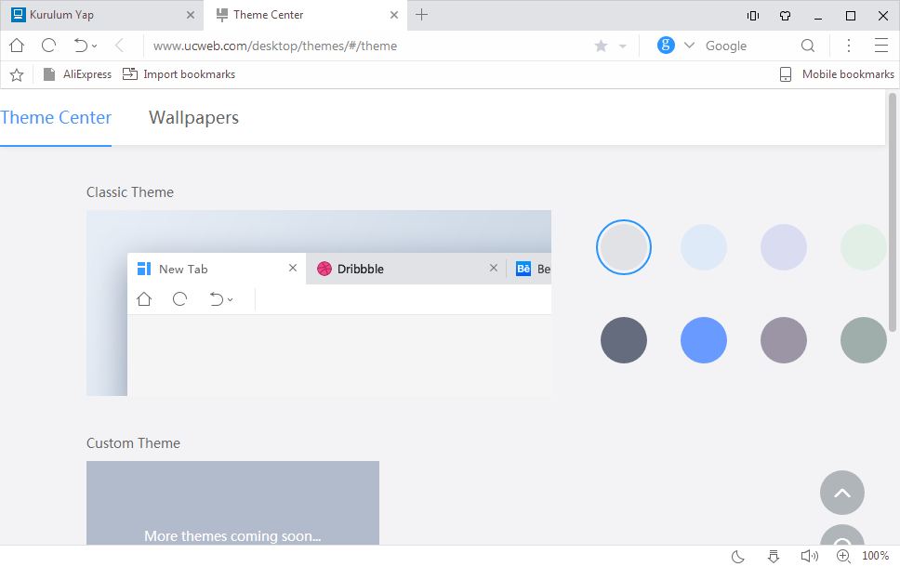Select the light gray theme swatch
Viewport: 900px width, 567px height.
click(x=623, y=247)
